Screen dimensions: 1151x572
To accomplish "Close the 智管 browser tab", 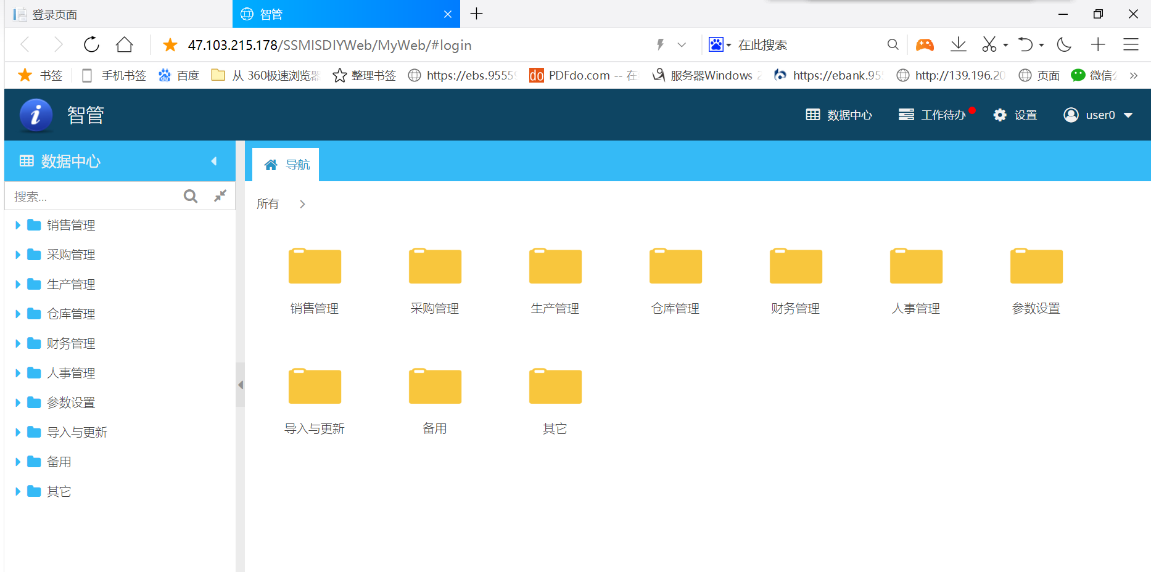I will tap(448, 14).
